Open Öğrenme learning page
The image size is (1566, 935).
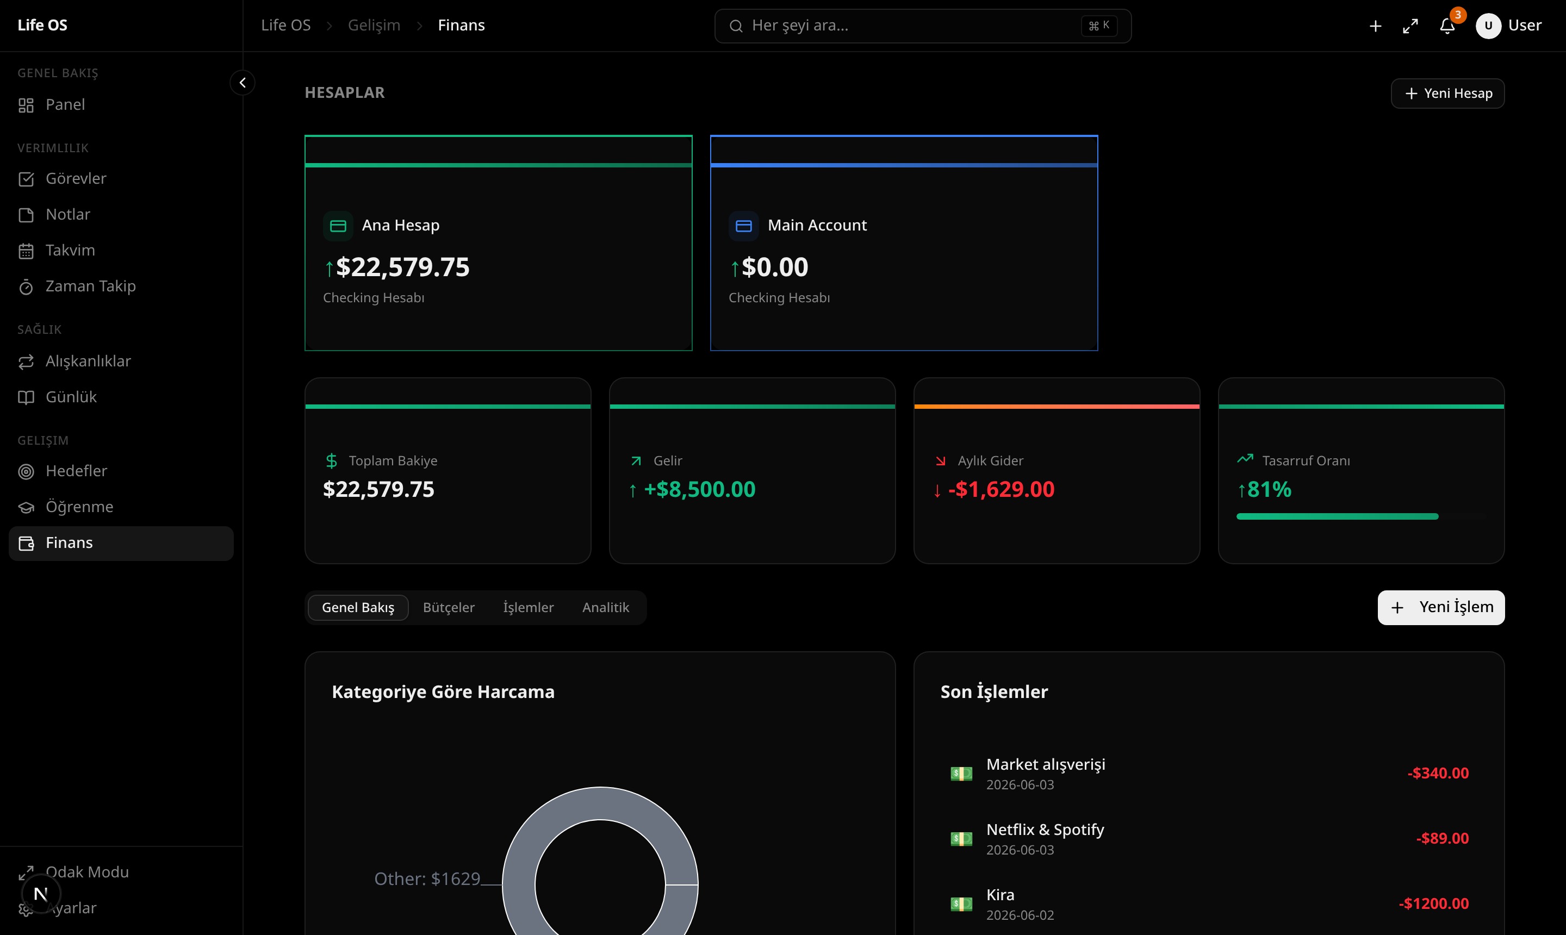click(121, 507)
